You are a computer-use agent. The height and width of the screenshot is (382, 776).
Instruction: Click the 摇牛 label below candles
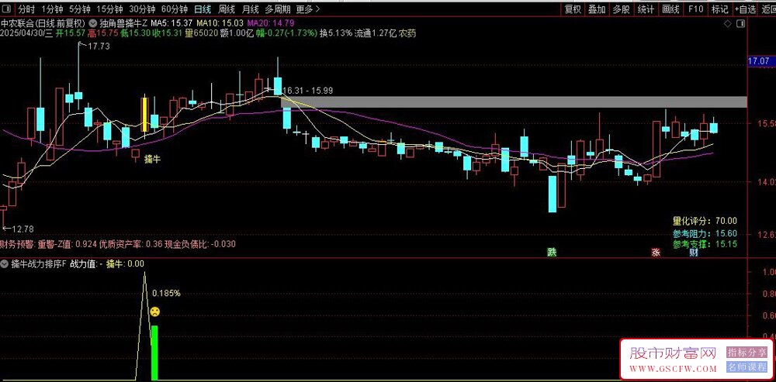152,159
